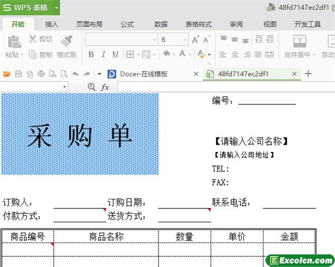Open the 公式 (Formulas) ribbon tab
The image size is (335, 267).
click(127, 24)
